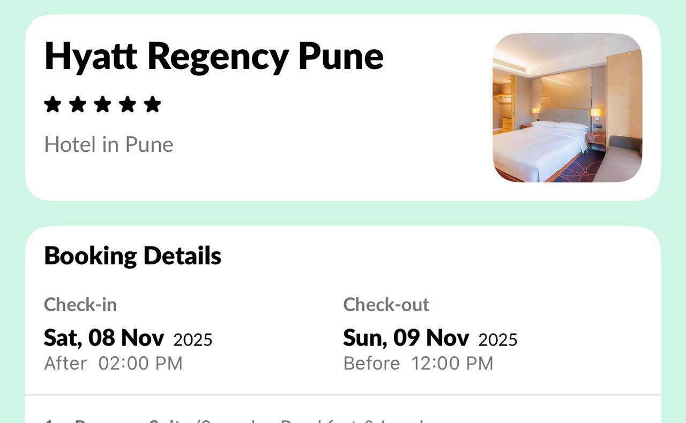
Task: Tap the first rating star
Action: click(x=53, y=104)
